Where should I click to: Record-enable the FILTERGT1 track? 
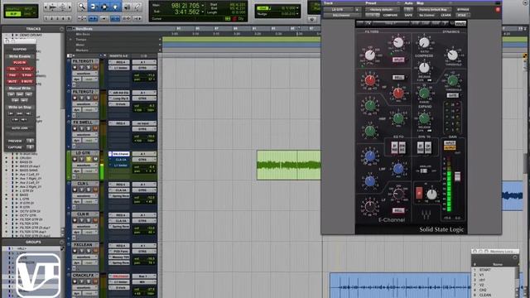pos(75,68)
